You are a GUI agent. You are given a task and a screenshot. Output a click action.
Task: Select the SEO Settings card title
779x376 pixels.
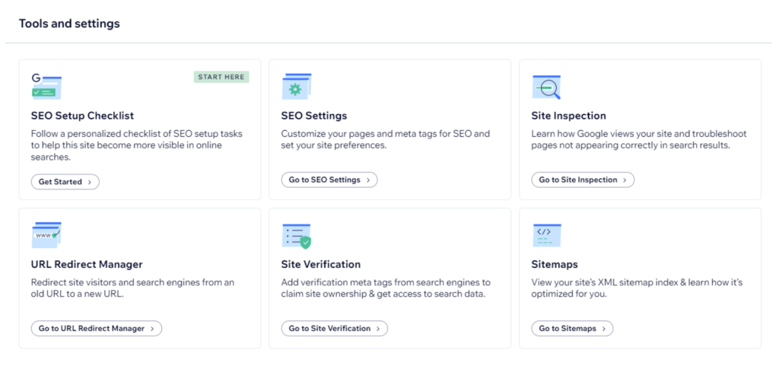click(314, 116)
